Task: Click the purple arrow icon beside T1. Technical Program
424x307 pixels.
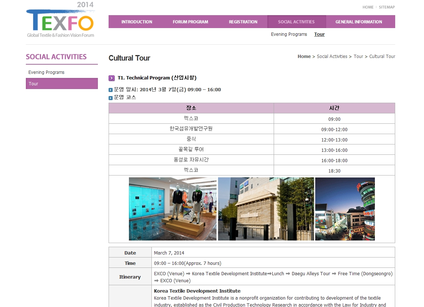Action: coord(112,78)
